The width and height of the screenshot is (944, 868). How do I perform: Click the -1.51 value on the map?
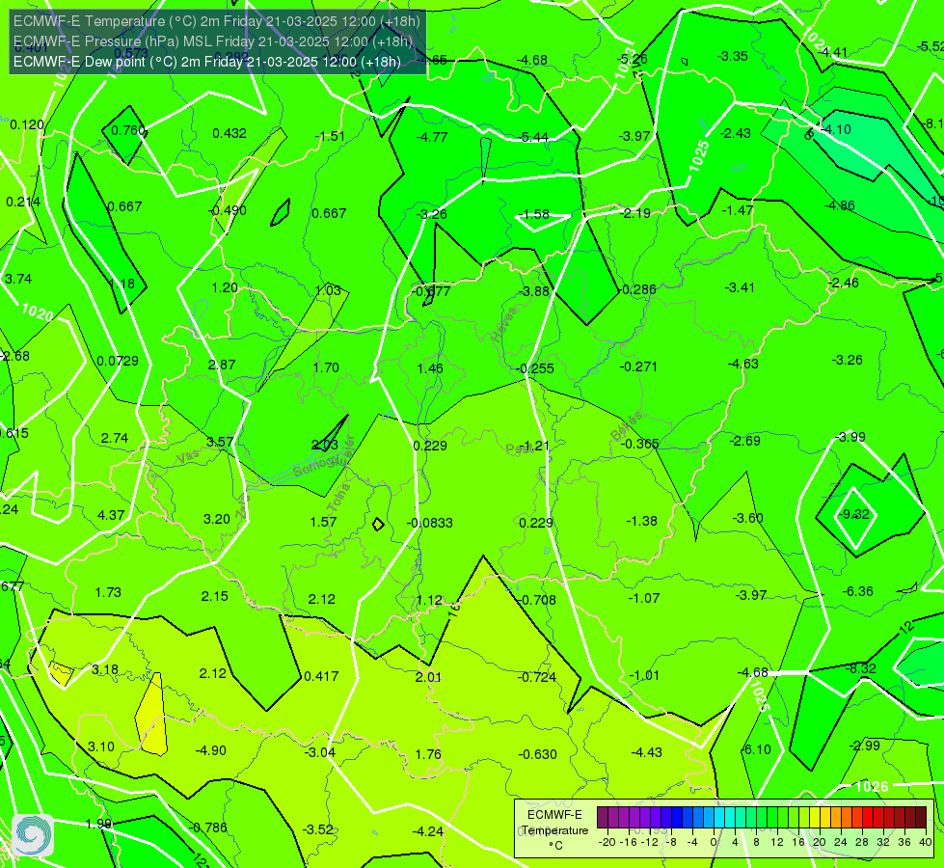tap(330, 136)
